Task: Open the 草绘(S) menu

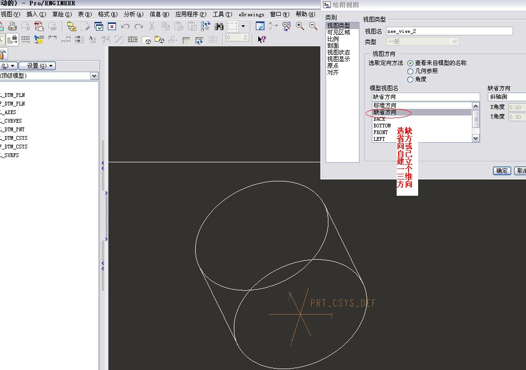Action: pos(62,14)
